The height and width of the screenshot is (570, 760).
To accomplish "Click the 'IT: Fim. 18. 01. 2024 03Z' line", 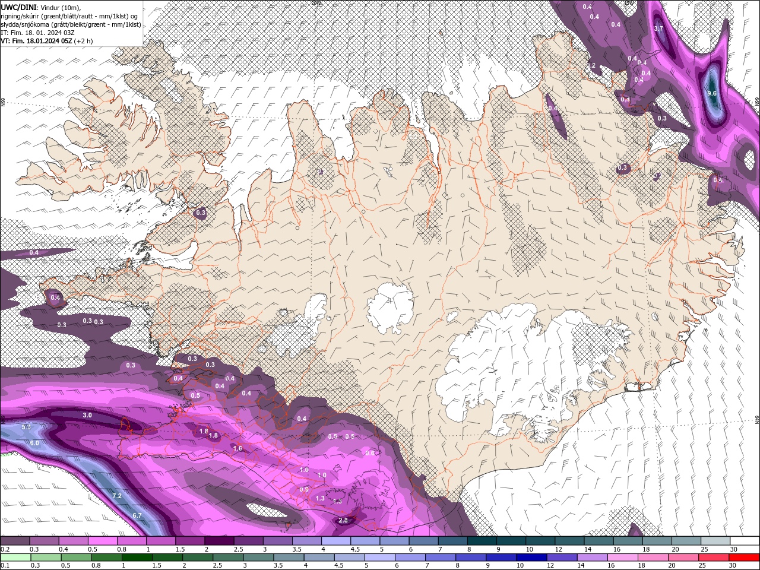I will tap(37, 33).
